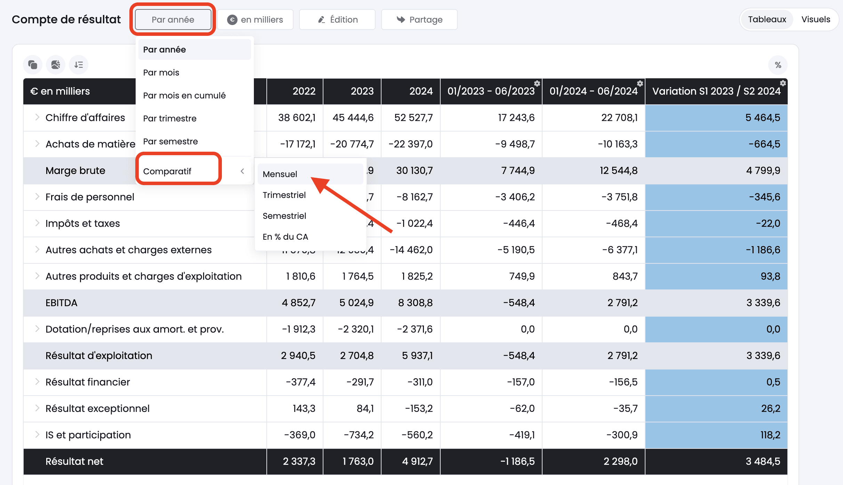Open settings gear on 01/2024 - 06/2024 column
Screen dimensions: 843x485
pyautogui.click(x=640, y=84)
